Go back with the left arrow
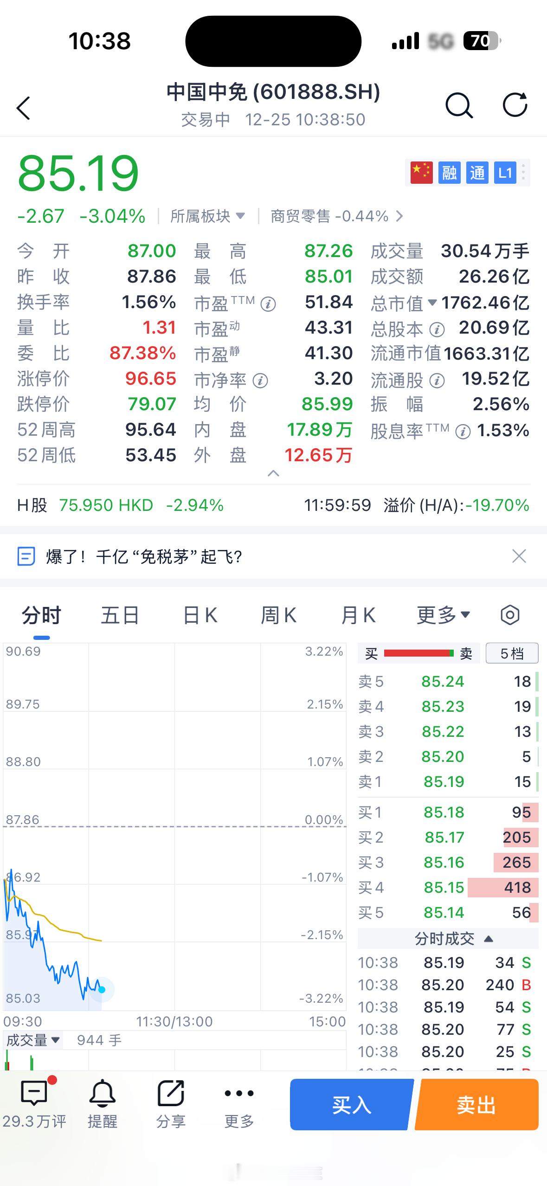The image size is (547, 1186). [23, 108]
